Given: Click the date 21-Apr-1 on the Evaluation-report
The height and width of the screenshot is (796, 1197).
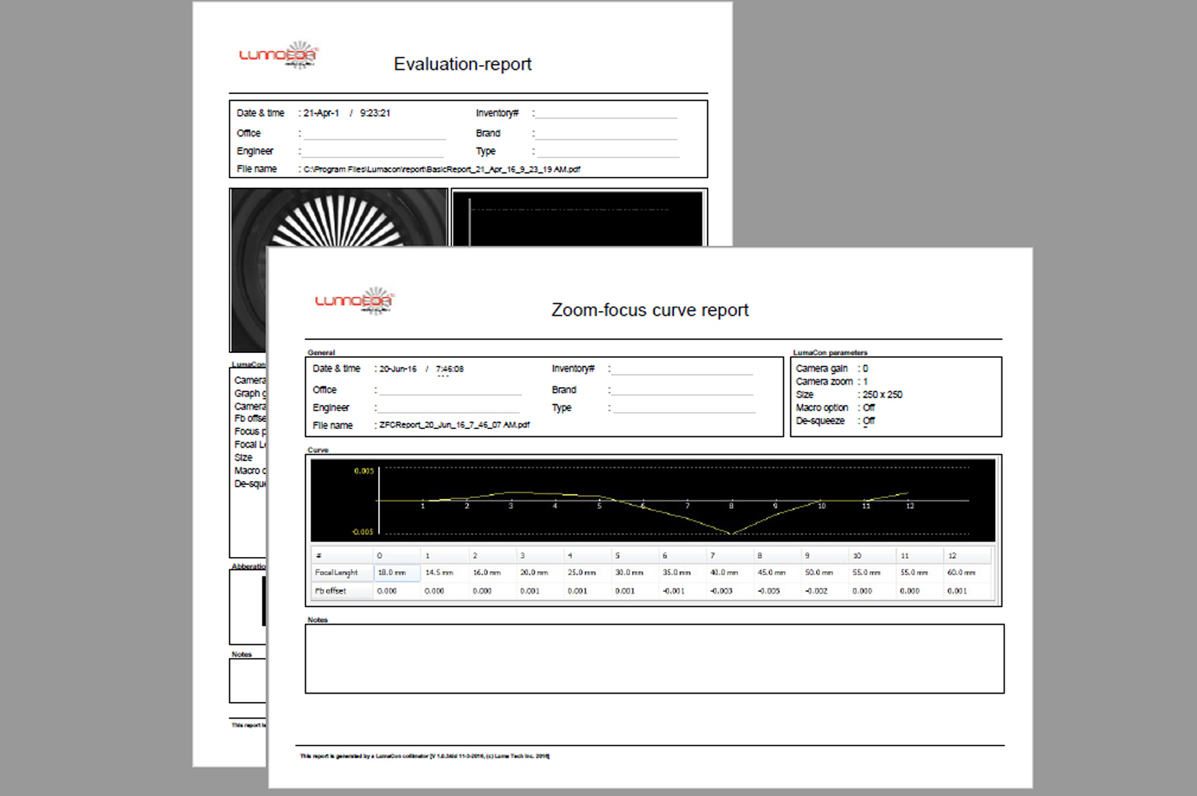Looking at the screenshot, I should pyautogui.click(x=321, y=113).
